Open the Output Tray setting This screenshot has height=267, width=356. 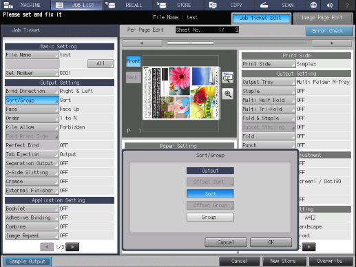(269, 82)
